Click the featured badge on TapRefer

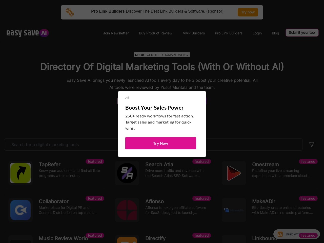(95, 161)
